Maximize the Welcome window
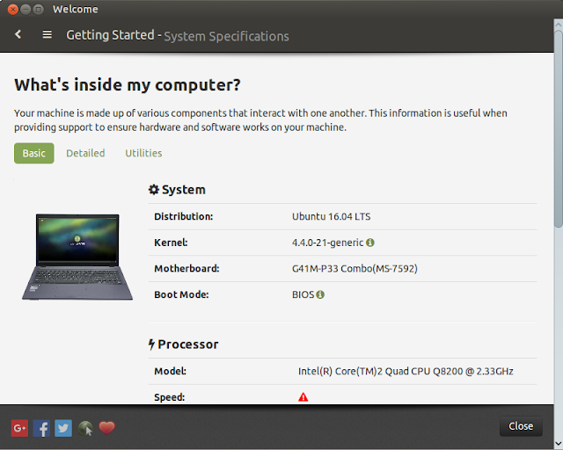Viewport: 563px width, 450px height. point(38,10)
